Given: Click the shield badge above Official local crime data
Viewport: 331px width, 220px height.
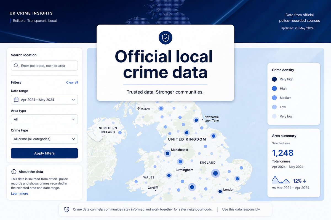Looking at the screenshot, I should [x=165, y=38].
